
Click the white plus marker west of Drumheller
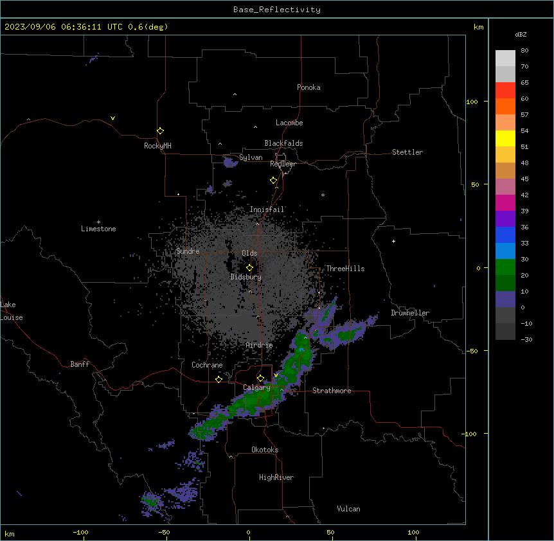tap(393, 241)
